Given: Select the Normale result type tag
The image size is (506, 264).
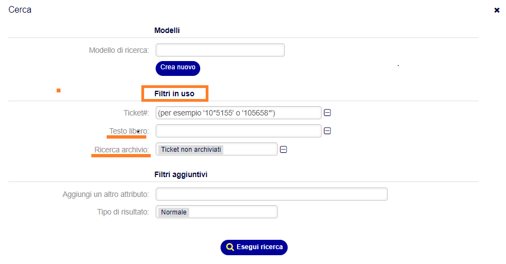Looking at the screenshot, I should (174, 212).
